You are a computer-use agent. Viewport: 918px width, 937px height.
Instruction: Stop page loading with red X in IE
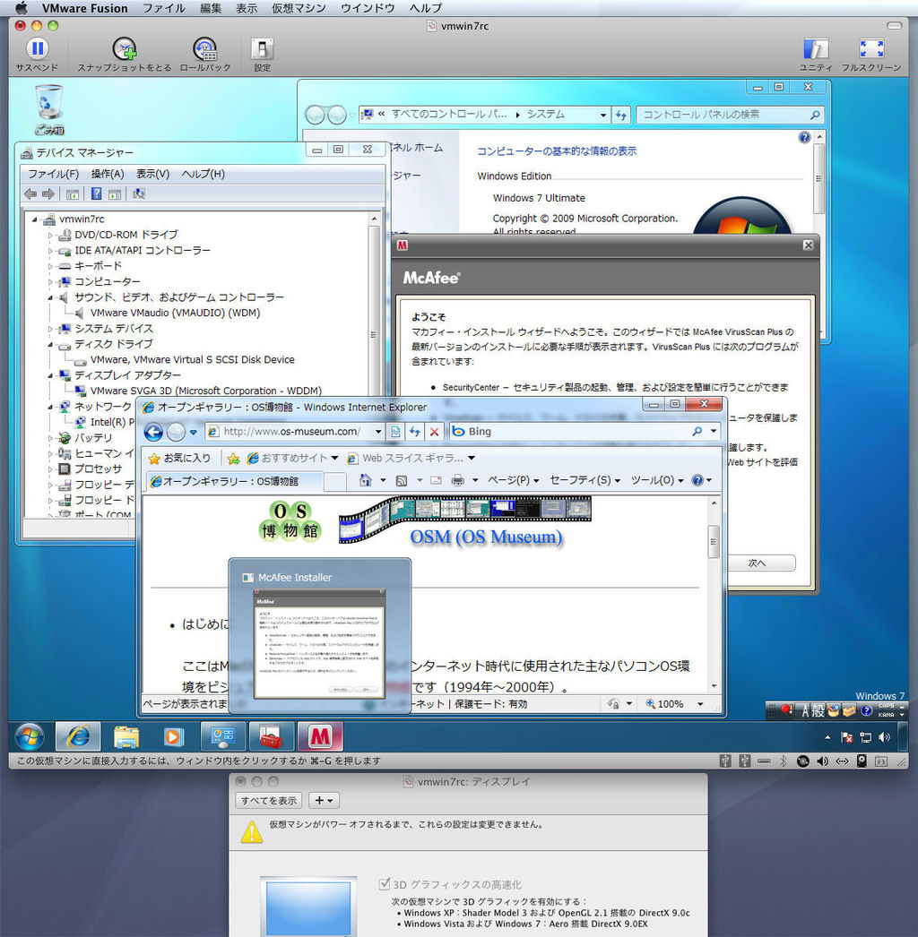(x=435, y=432)
